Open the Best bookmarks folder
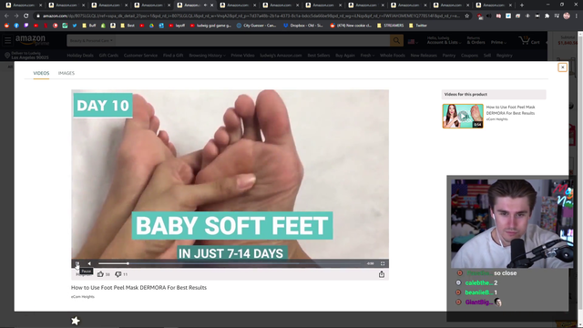The height and width of the screenshot is (328, 583). coord(128,26)
